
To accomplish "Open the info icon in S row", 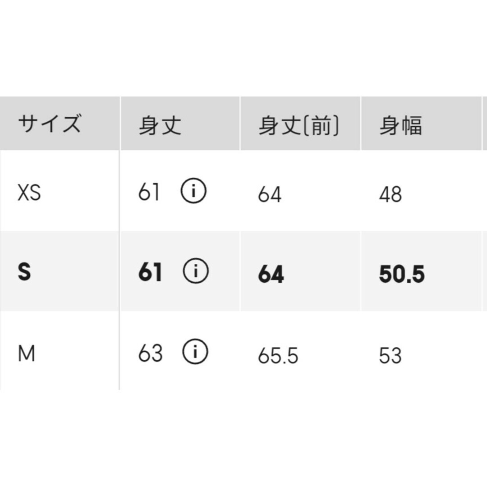I will [x=196, y=271].
